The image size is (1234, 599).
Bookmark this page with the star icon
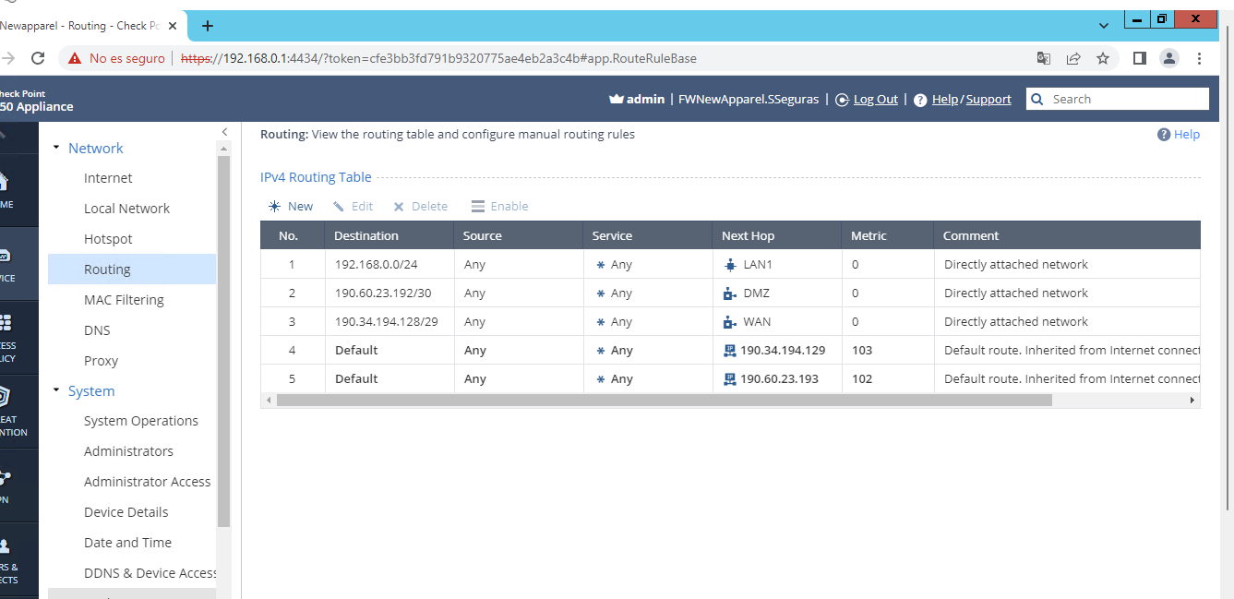(x=1103, y=58)
